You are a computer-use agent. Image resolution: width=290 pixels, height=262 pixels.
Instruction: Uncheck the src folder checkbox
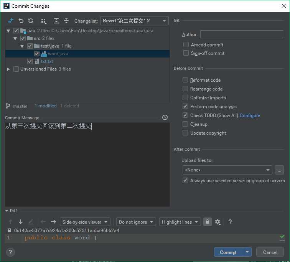coord(23,38)
